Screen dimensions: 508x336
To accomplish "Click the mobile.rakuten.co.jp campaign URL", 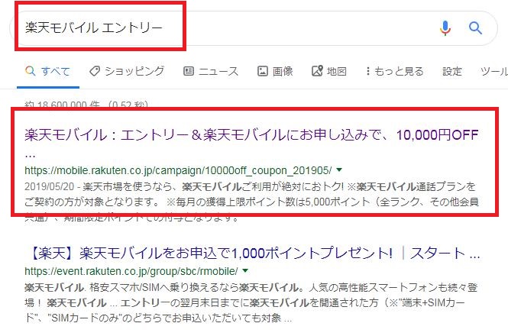I will pos(178,170).
